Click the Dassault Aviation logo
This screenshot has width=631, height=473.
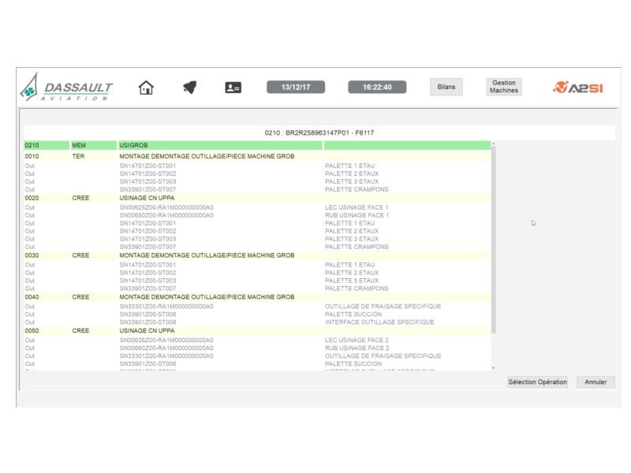[67, 88]
